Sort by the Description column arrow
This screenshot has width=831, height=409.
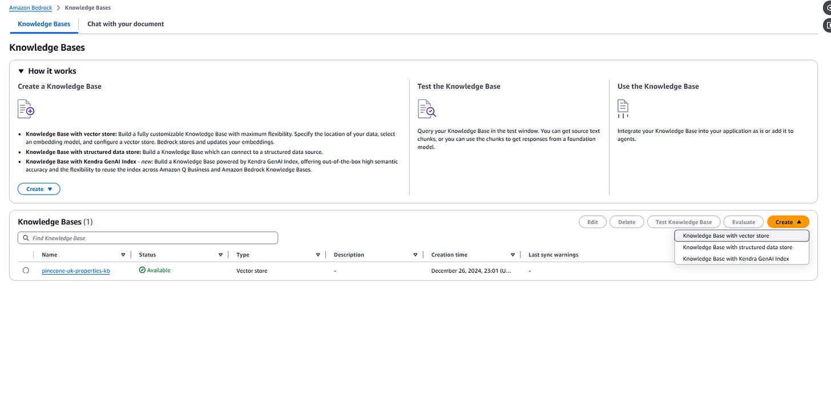[x=415, y=255]
